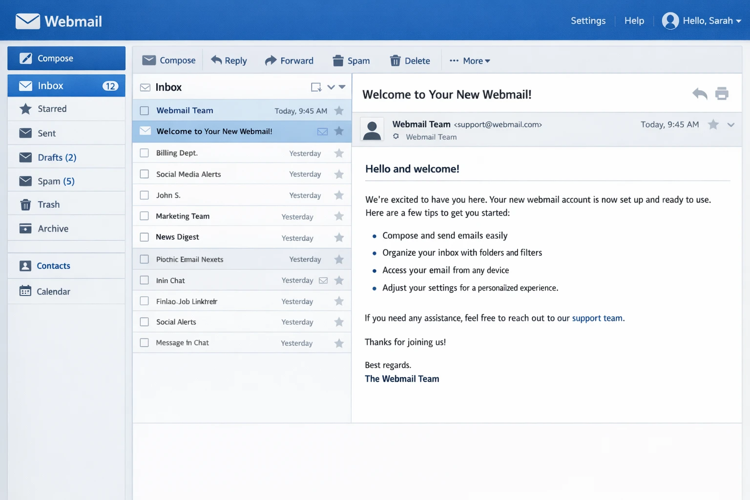
Task: Click the envelope icon on Inin Chat row
Action: [x=323, y=280]
